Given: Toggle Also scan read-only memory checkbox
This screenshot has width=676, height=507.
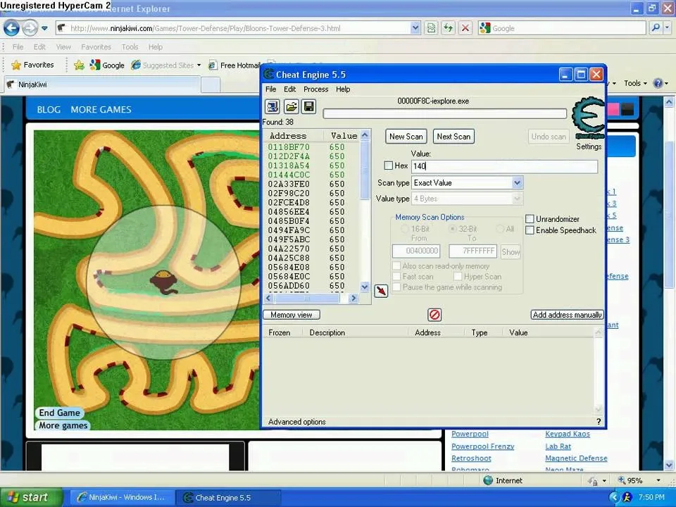Looking at the screenshot, I should coord(396,266).
